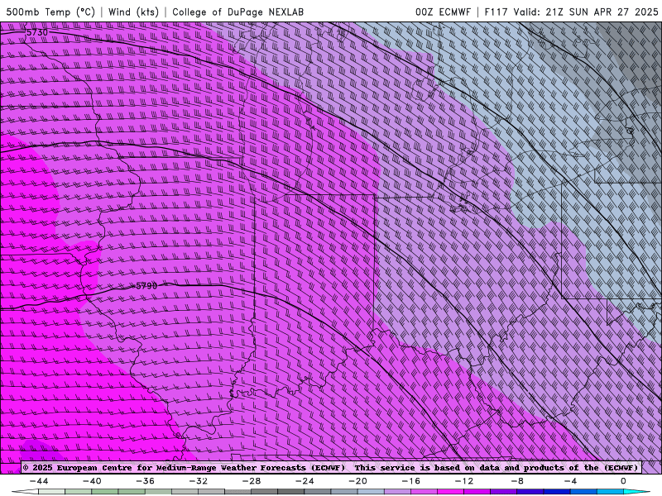Click the "00Z ECMWF" model run label

(443, 12)
